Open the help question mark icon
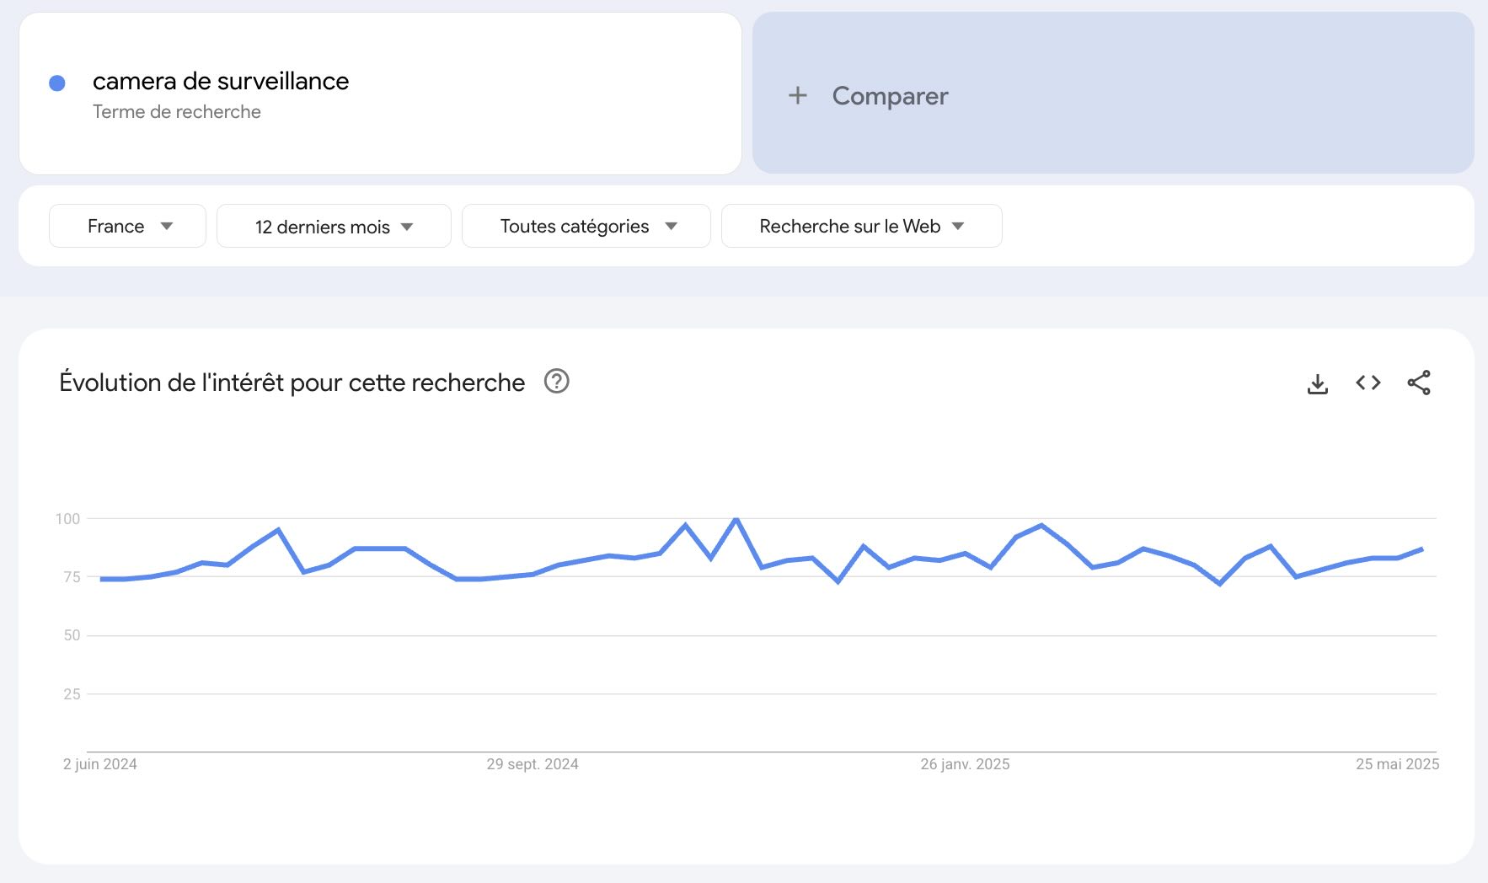The image size is (1488, 883). (557, 382)
